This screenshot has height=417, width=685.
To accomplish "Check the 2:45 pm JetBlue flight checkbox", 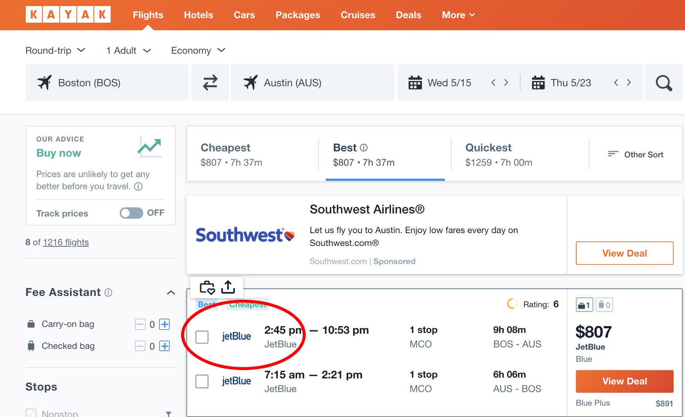I will (202, 337).
